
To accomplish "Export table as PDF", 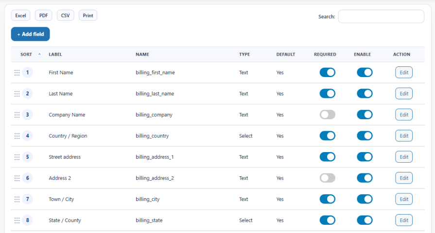I will tap(43, 16).
